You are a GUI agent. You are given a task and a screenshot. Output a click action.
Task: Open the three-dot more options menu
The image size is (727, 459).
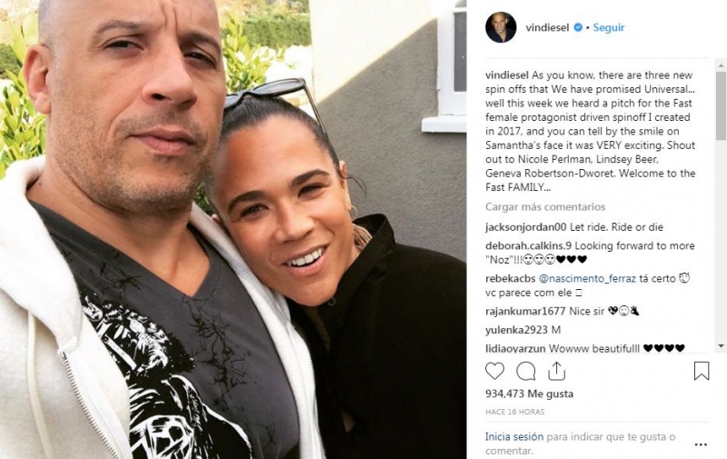(701, 444)
